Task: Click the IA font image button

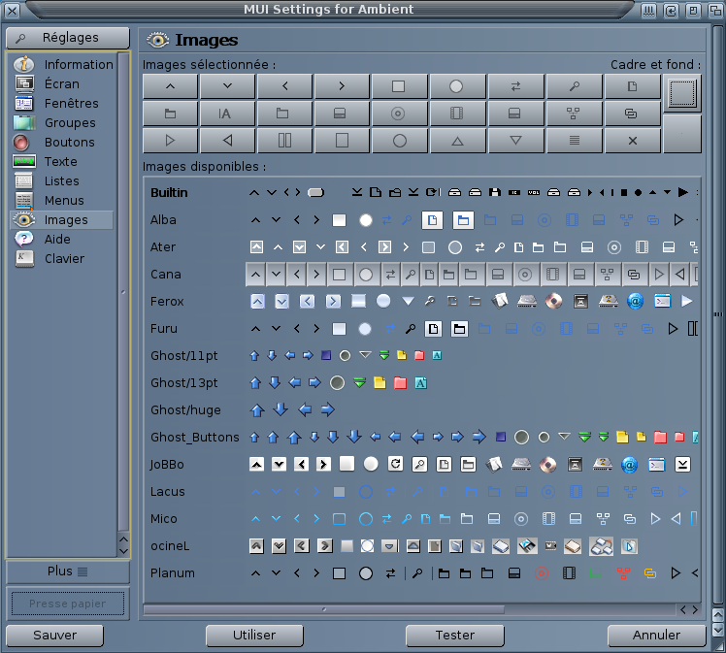Action: (x=227, y=114)
